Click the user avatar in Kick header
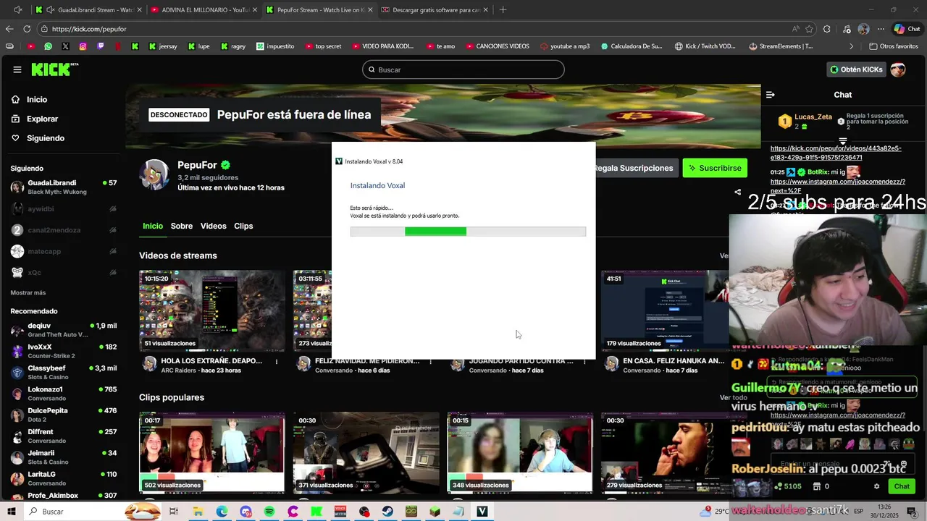Image resolution: width=927 pixels, height=521 pixels. [x=898, y=69]
